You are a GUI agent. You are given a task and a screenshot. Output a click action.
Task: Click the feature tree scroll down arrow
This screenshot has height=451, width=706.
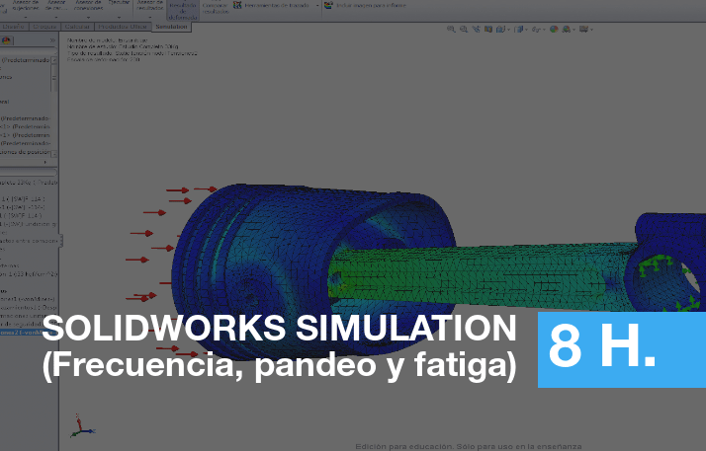point(54,154)
